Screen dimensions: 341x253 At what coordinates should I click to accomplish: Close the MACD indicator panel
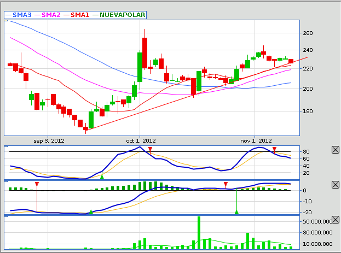[336, 185]
